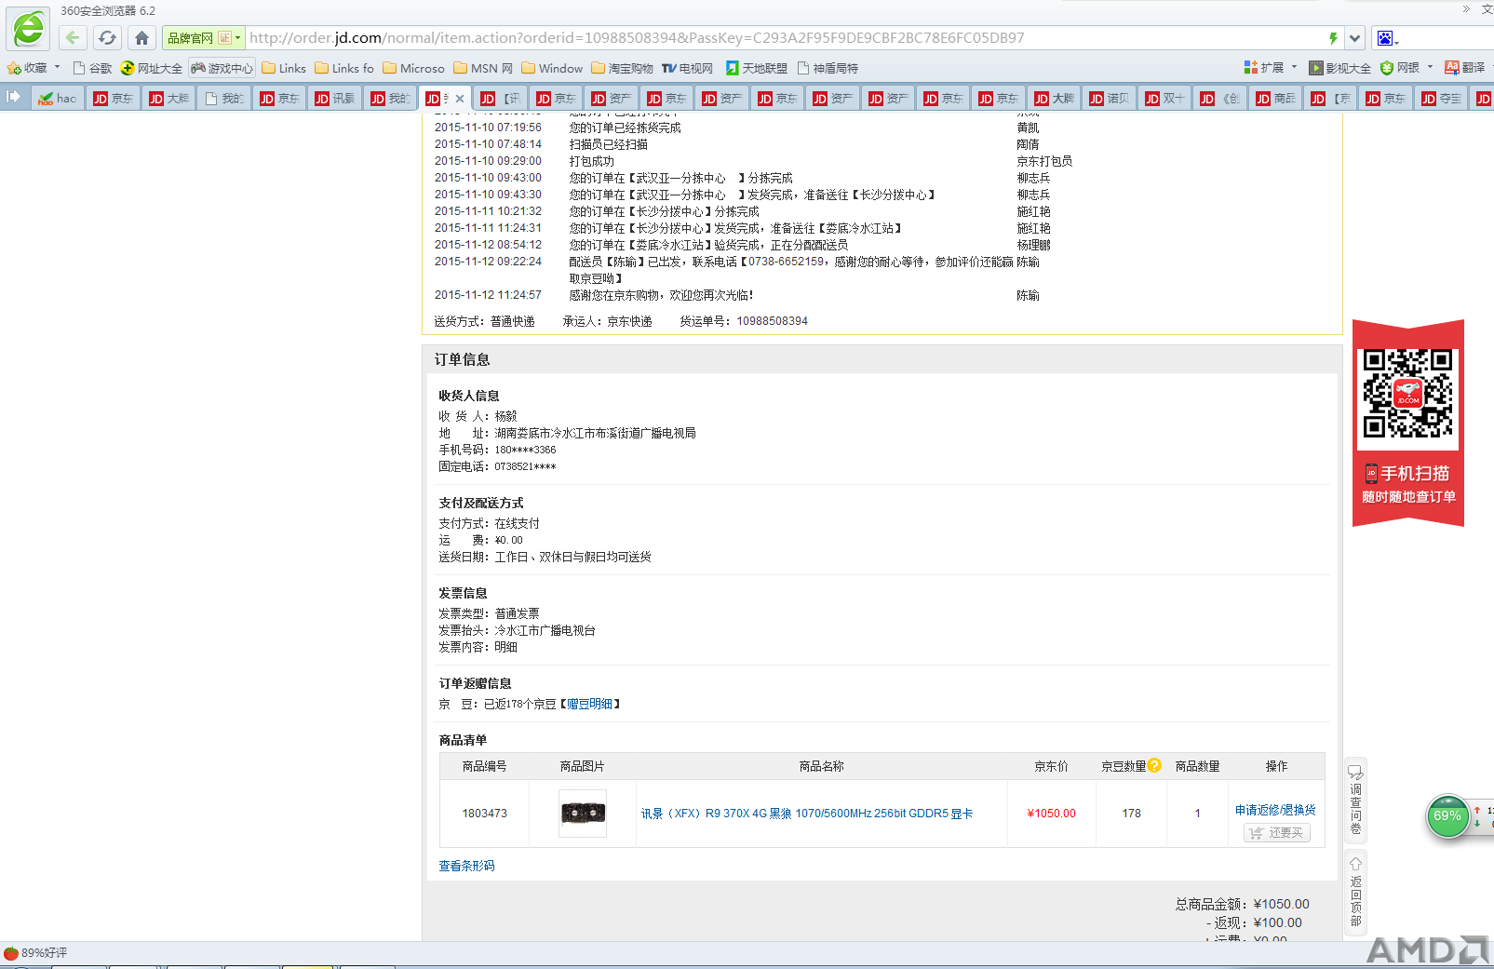Open the Window bookmark folder

(x=552, y=68)
